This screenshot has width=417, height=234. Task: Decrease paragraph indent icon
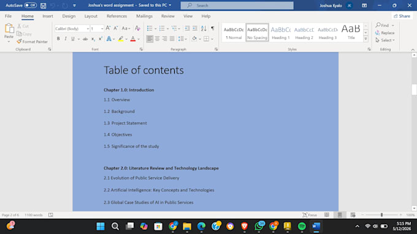187,28
